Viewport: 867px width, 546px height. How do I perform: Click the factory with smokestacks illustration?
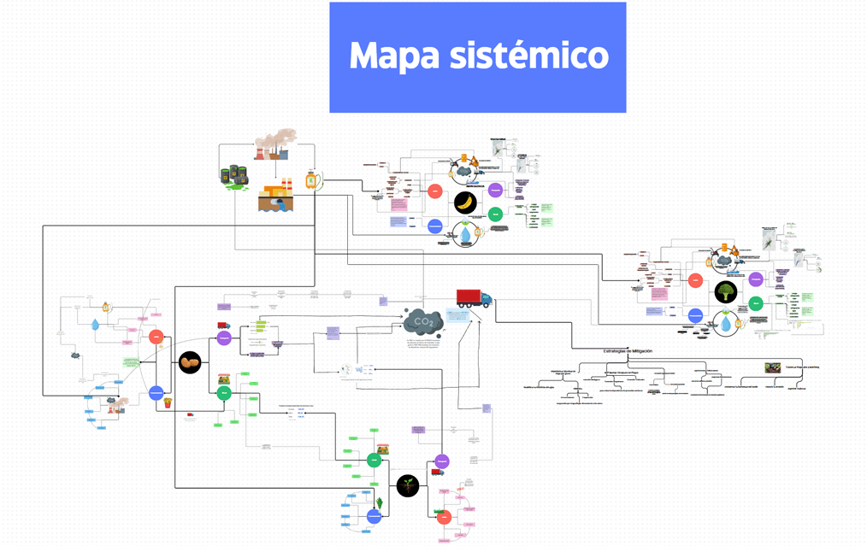pyautogui.click(x=272, y=152)
